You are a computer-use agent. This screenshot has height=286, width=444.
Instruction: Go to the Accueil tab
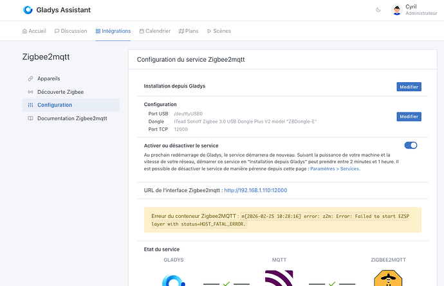[34, 31]
